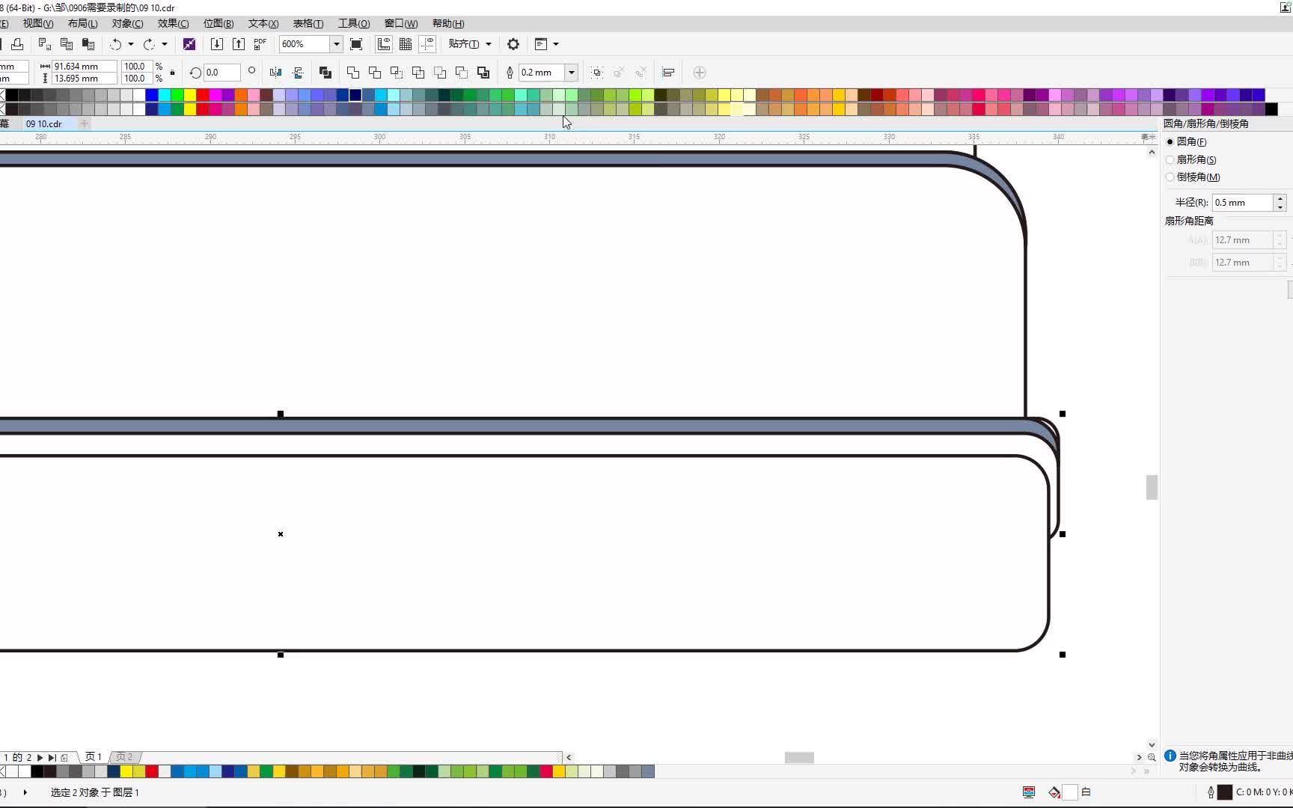Click the application launcher icon
1293x808 pixels.
(541, 44)
